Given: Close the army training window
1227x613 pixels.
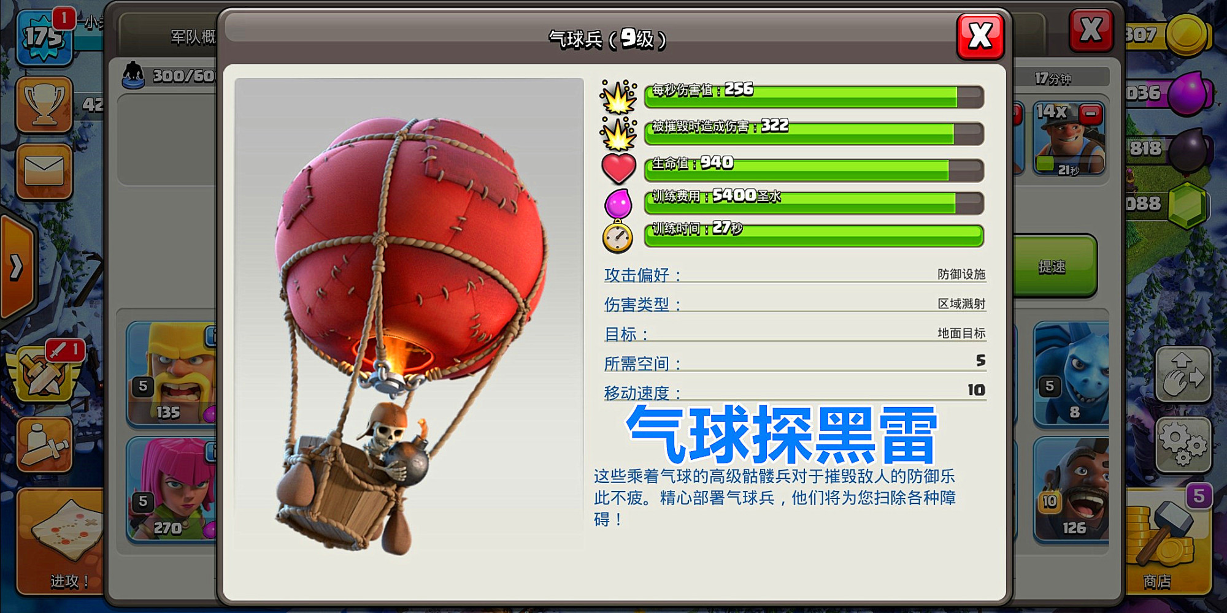Looking at the screenshot, I should (1091, 30).
